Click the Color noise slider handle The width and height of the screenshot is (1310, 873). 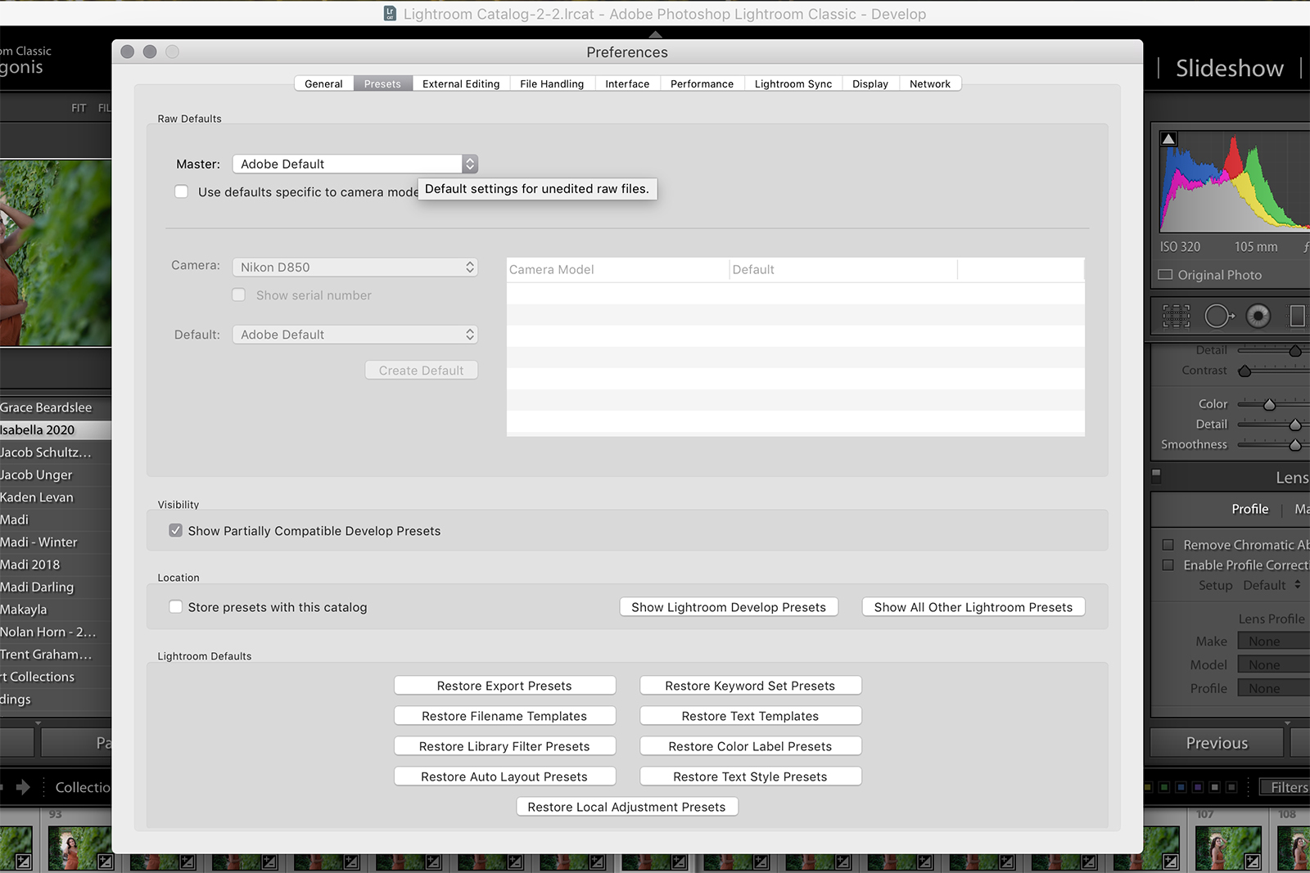point(1269,404)
